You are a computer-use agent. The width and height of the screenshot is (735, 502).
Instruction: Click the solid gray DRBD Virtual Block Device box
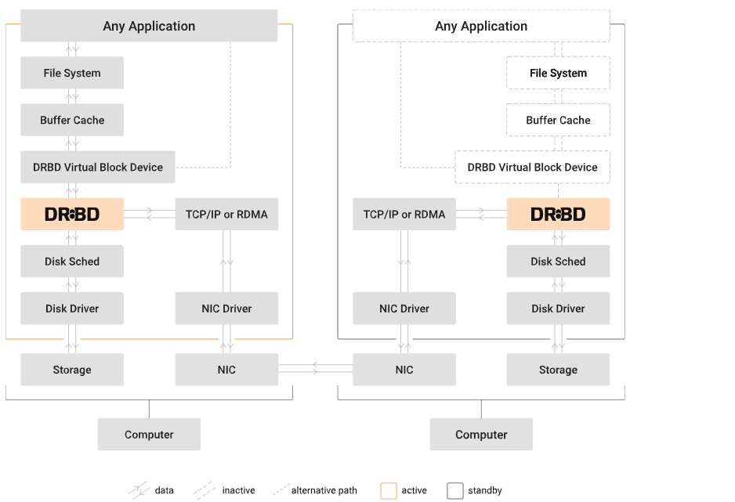[98, 167]
